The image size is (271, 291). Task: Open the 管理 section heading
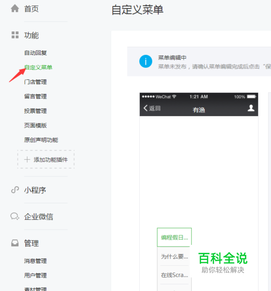(x=31, y=243)
